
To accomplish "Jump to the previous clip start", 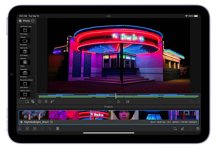I will click(x=110, y=102).
